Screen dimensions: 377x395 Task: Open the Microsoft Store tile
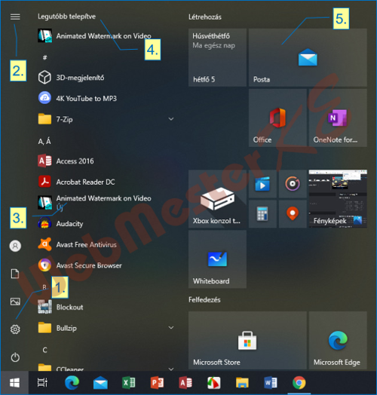pos(247,340)
